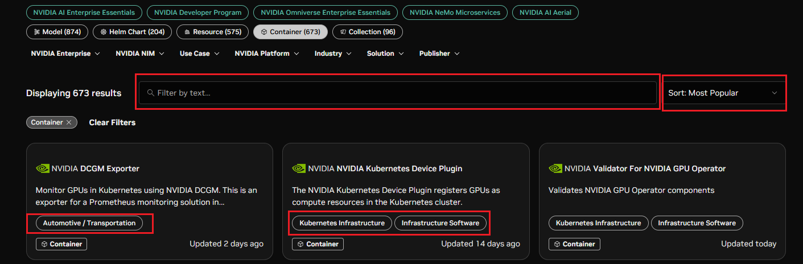
Task: Open Validator For NVIDIA GPU Operator title
Action: [x=660, y=168]
